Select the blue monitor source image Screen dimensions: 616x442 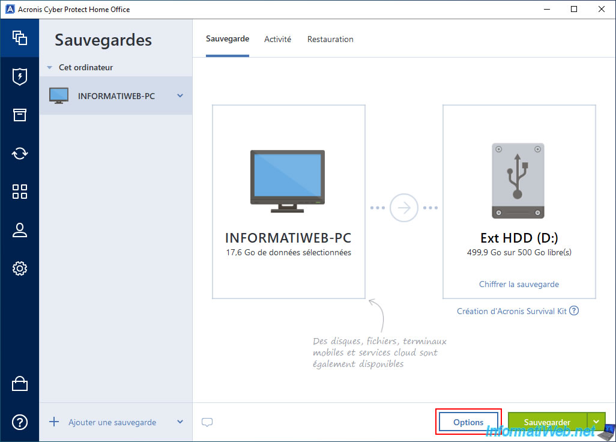tap(288, 181)
